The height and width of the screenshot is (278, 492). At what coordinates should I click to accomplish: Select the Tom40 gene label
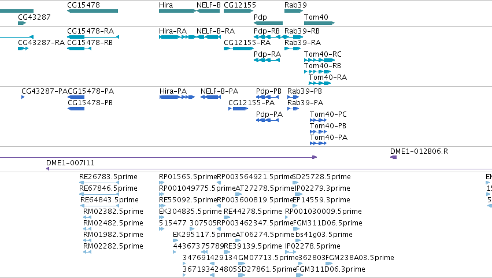[316, 17]
